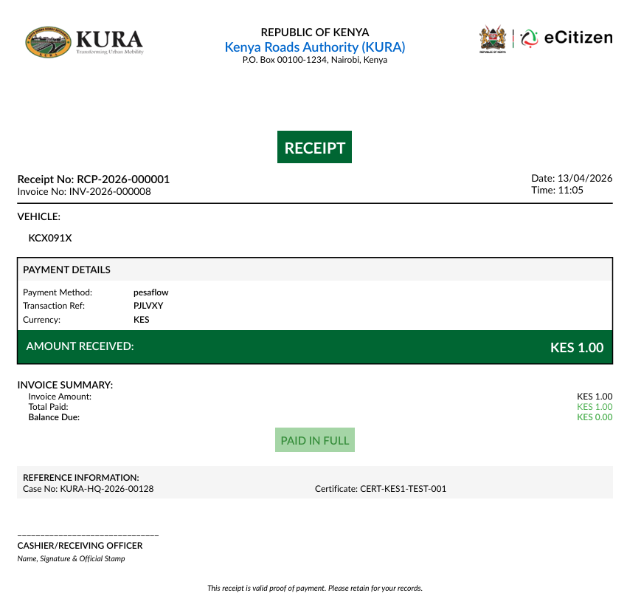This screenshot has height=610, width=627.
Task: Click the CASHIER/RECEIVING OFFICER label
Action: tap(80, 546)
